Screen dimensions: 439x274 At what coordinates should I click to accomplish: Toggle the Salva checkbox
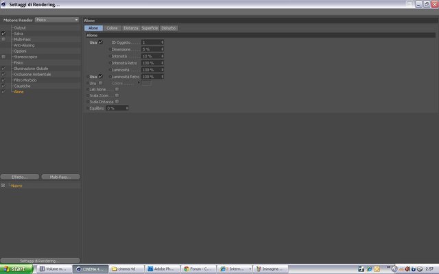[3, 34]
